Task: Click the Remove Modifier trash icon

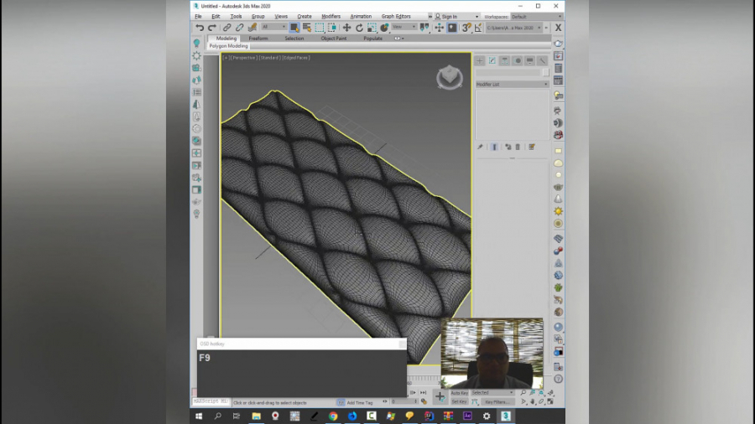Action: pyautogui.click(x=518, y=147)
